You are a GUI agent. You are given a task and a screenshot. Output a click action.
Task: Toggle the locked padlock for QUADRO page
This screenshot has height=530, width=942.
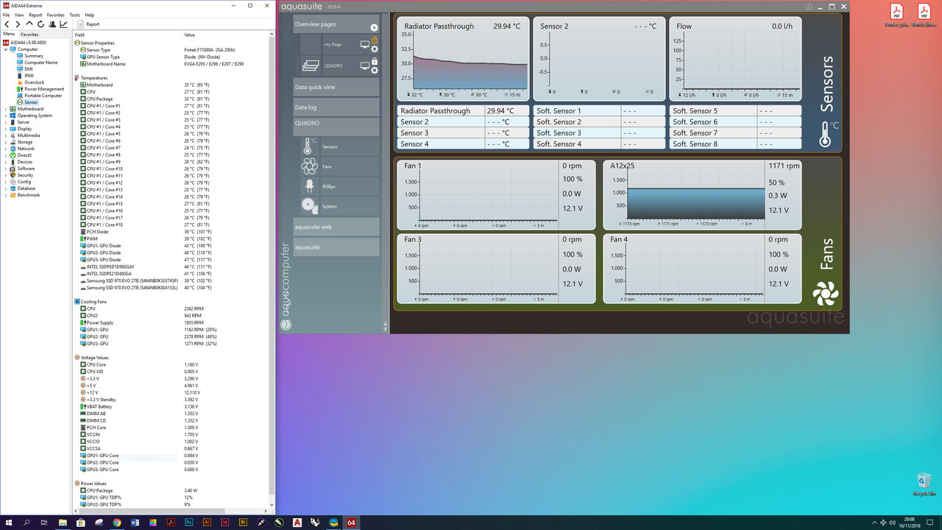click(375, 61)
